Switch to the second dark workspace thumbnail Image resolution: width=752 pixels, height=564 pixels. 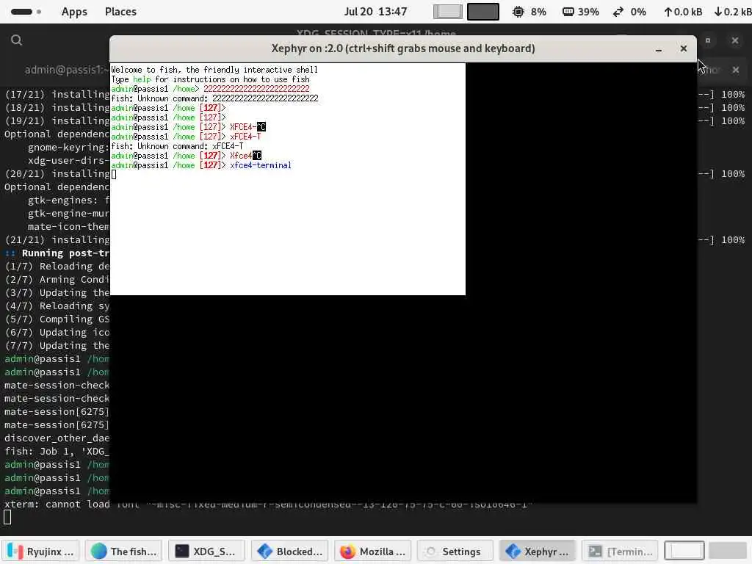(483, 12)
